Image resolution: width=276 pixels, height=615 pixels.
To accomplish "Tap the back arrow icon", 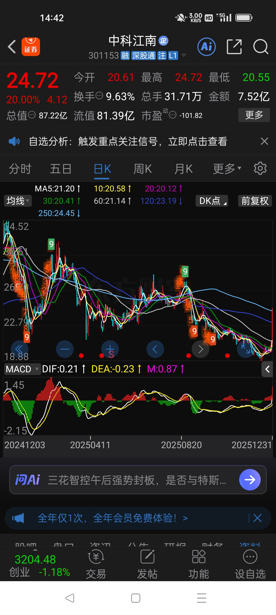I will click(x=12, y=47).
